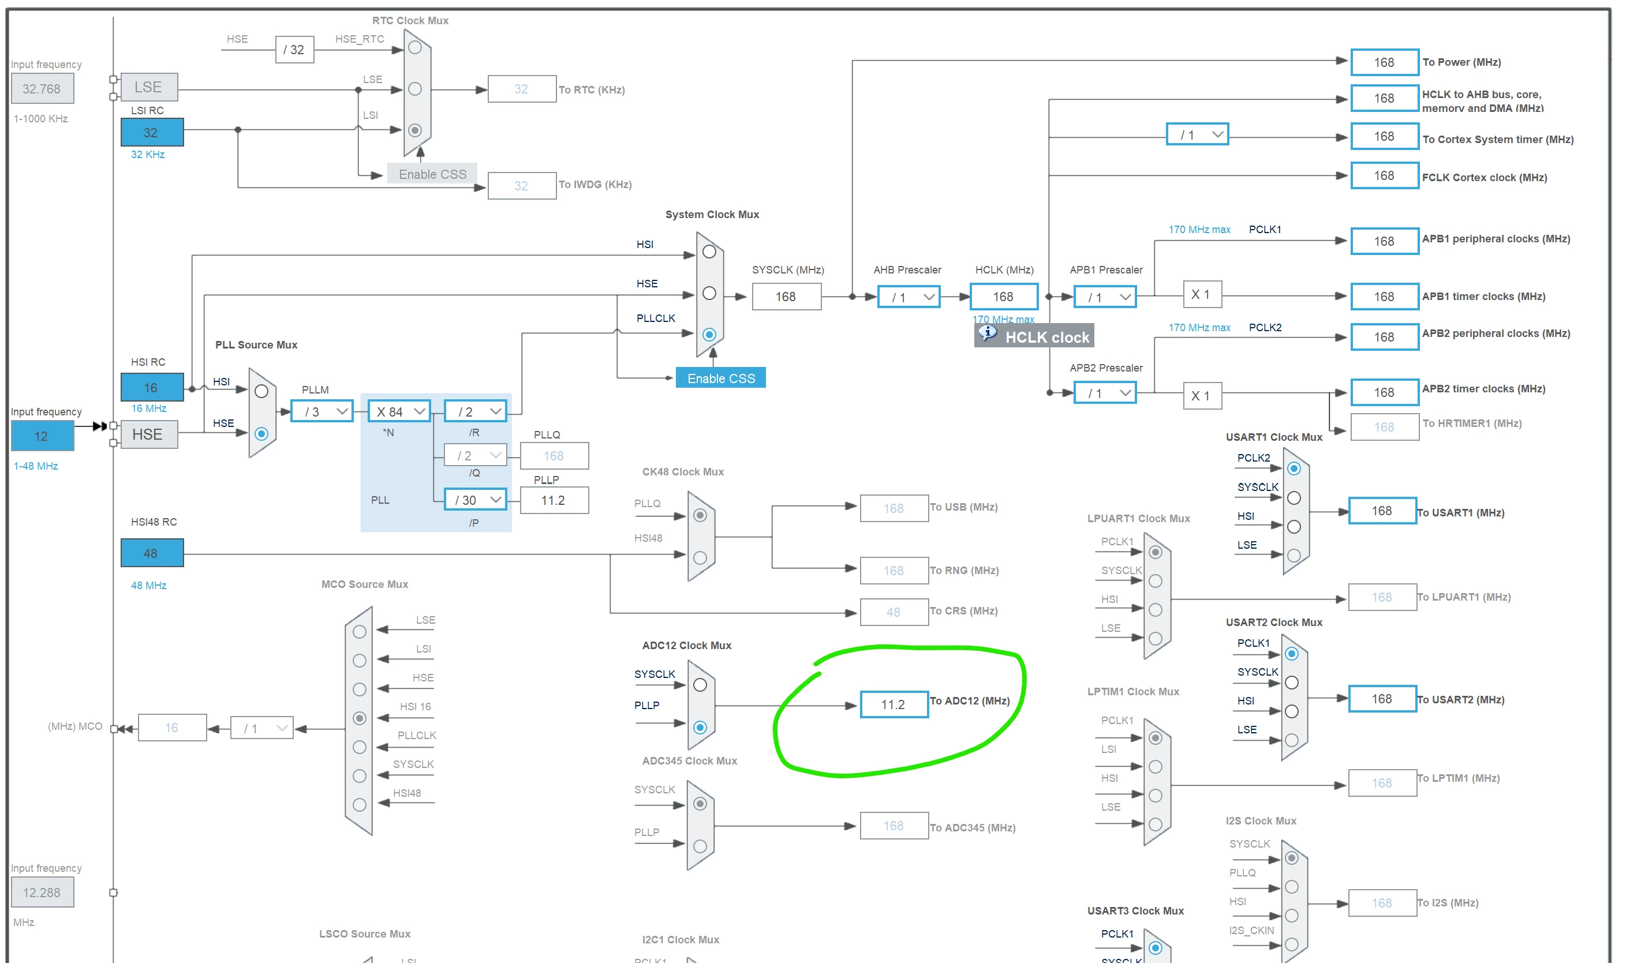Click the HCLK to AHB bus value field
This screenshot has width=1630, height=967.
click(1385, 99)
